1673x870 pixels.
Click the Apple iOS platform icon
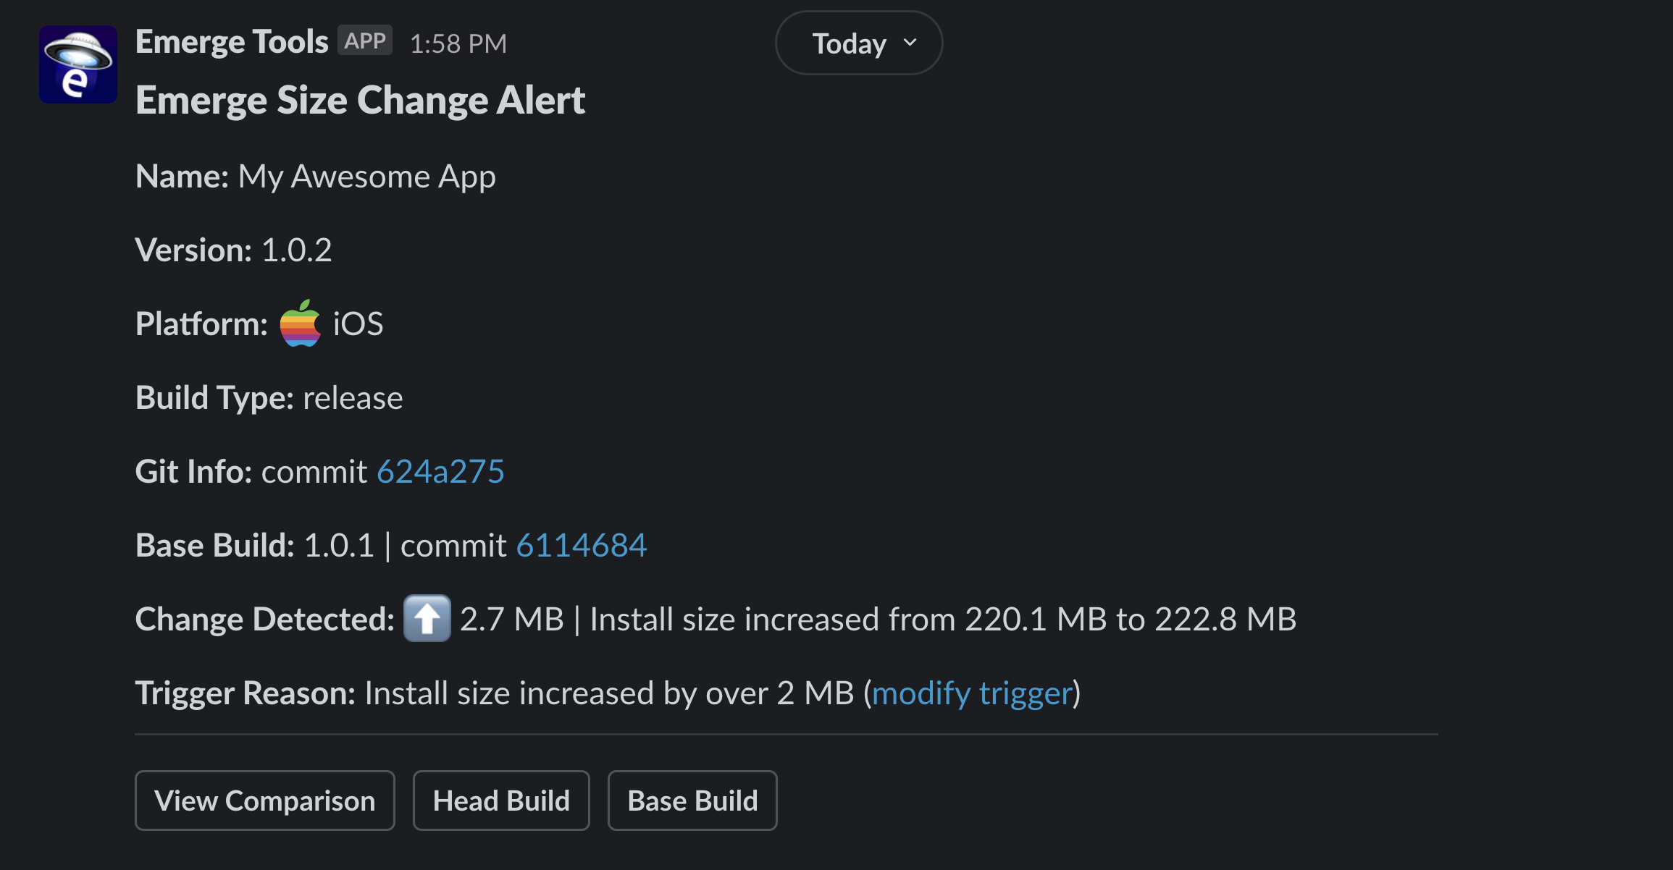point(298,323)
